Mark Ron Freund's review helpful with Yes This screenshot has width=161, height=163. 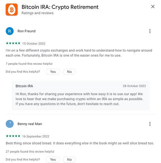click(x=53, y=72)
